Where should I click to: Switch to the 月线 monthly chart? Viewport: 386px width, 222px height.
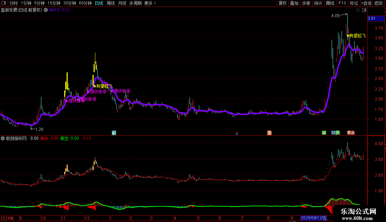(x=122, y=3)
